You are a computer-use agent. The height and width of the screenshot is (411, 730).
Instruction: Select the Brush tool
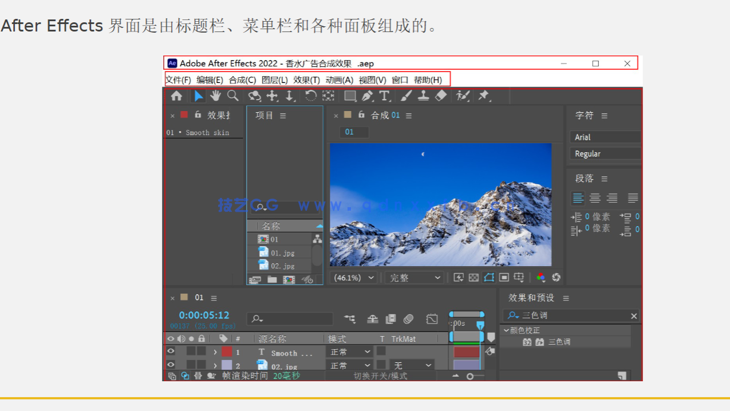pyautogui.click(x=405, y=96)
